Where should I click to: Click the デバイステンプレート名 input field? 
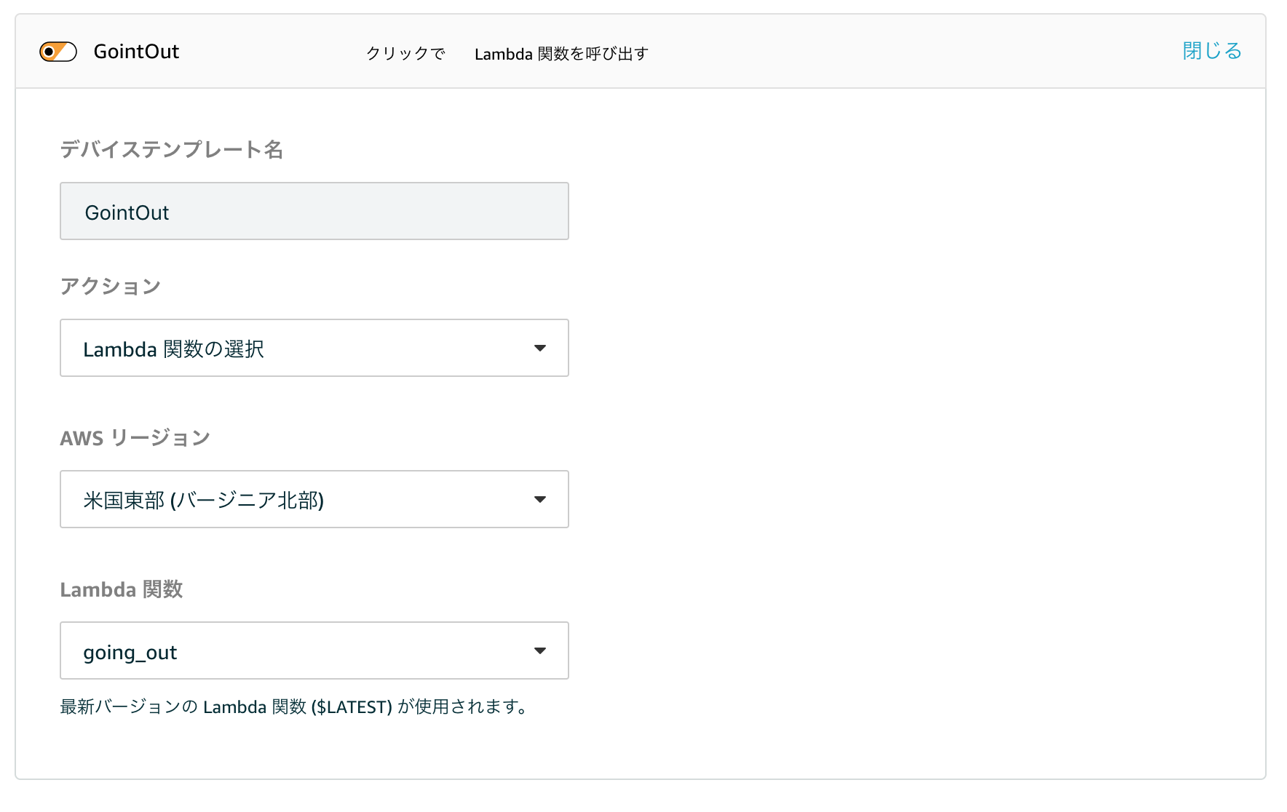click(314, 211)
